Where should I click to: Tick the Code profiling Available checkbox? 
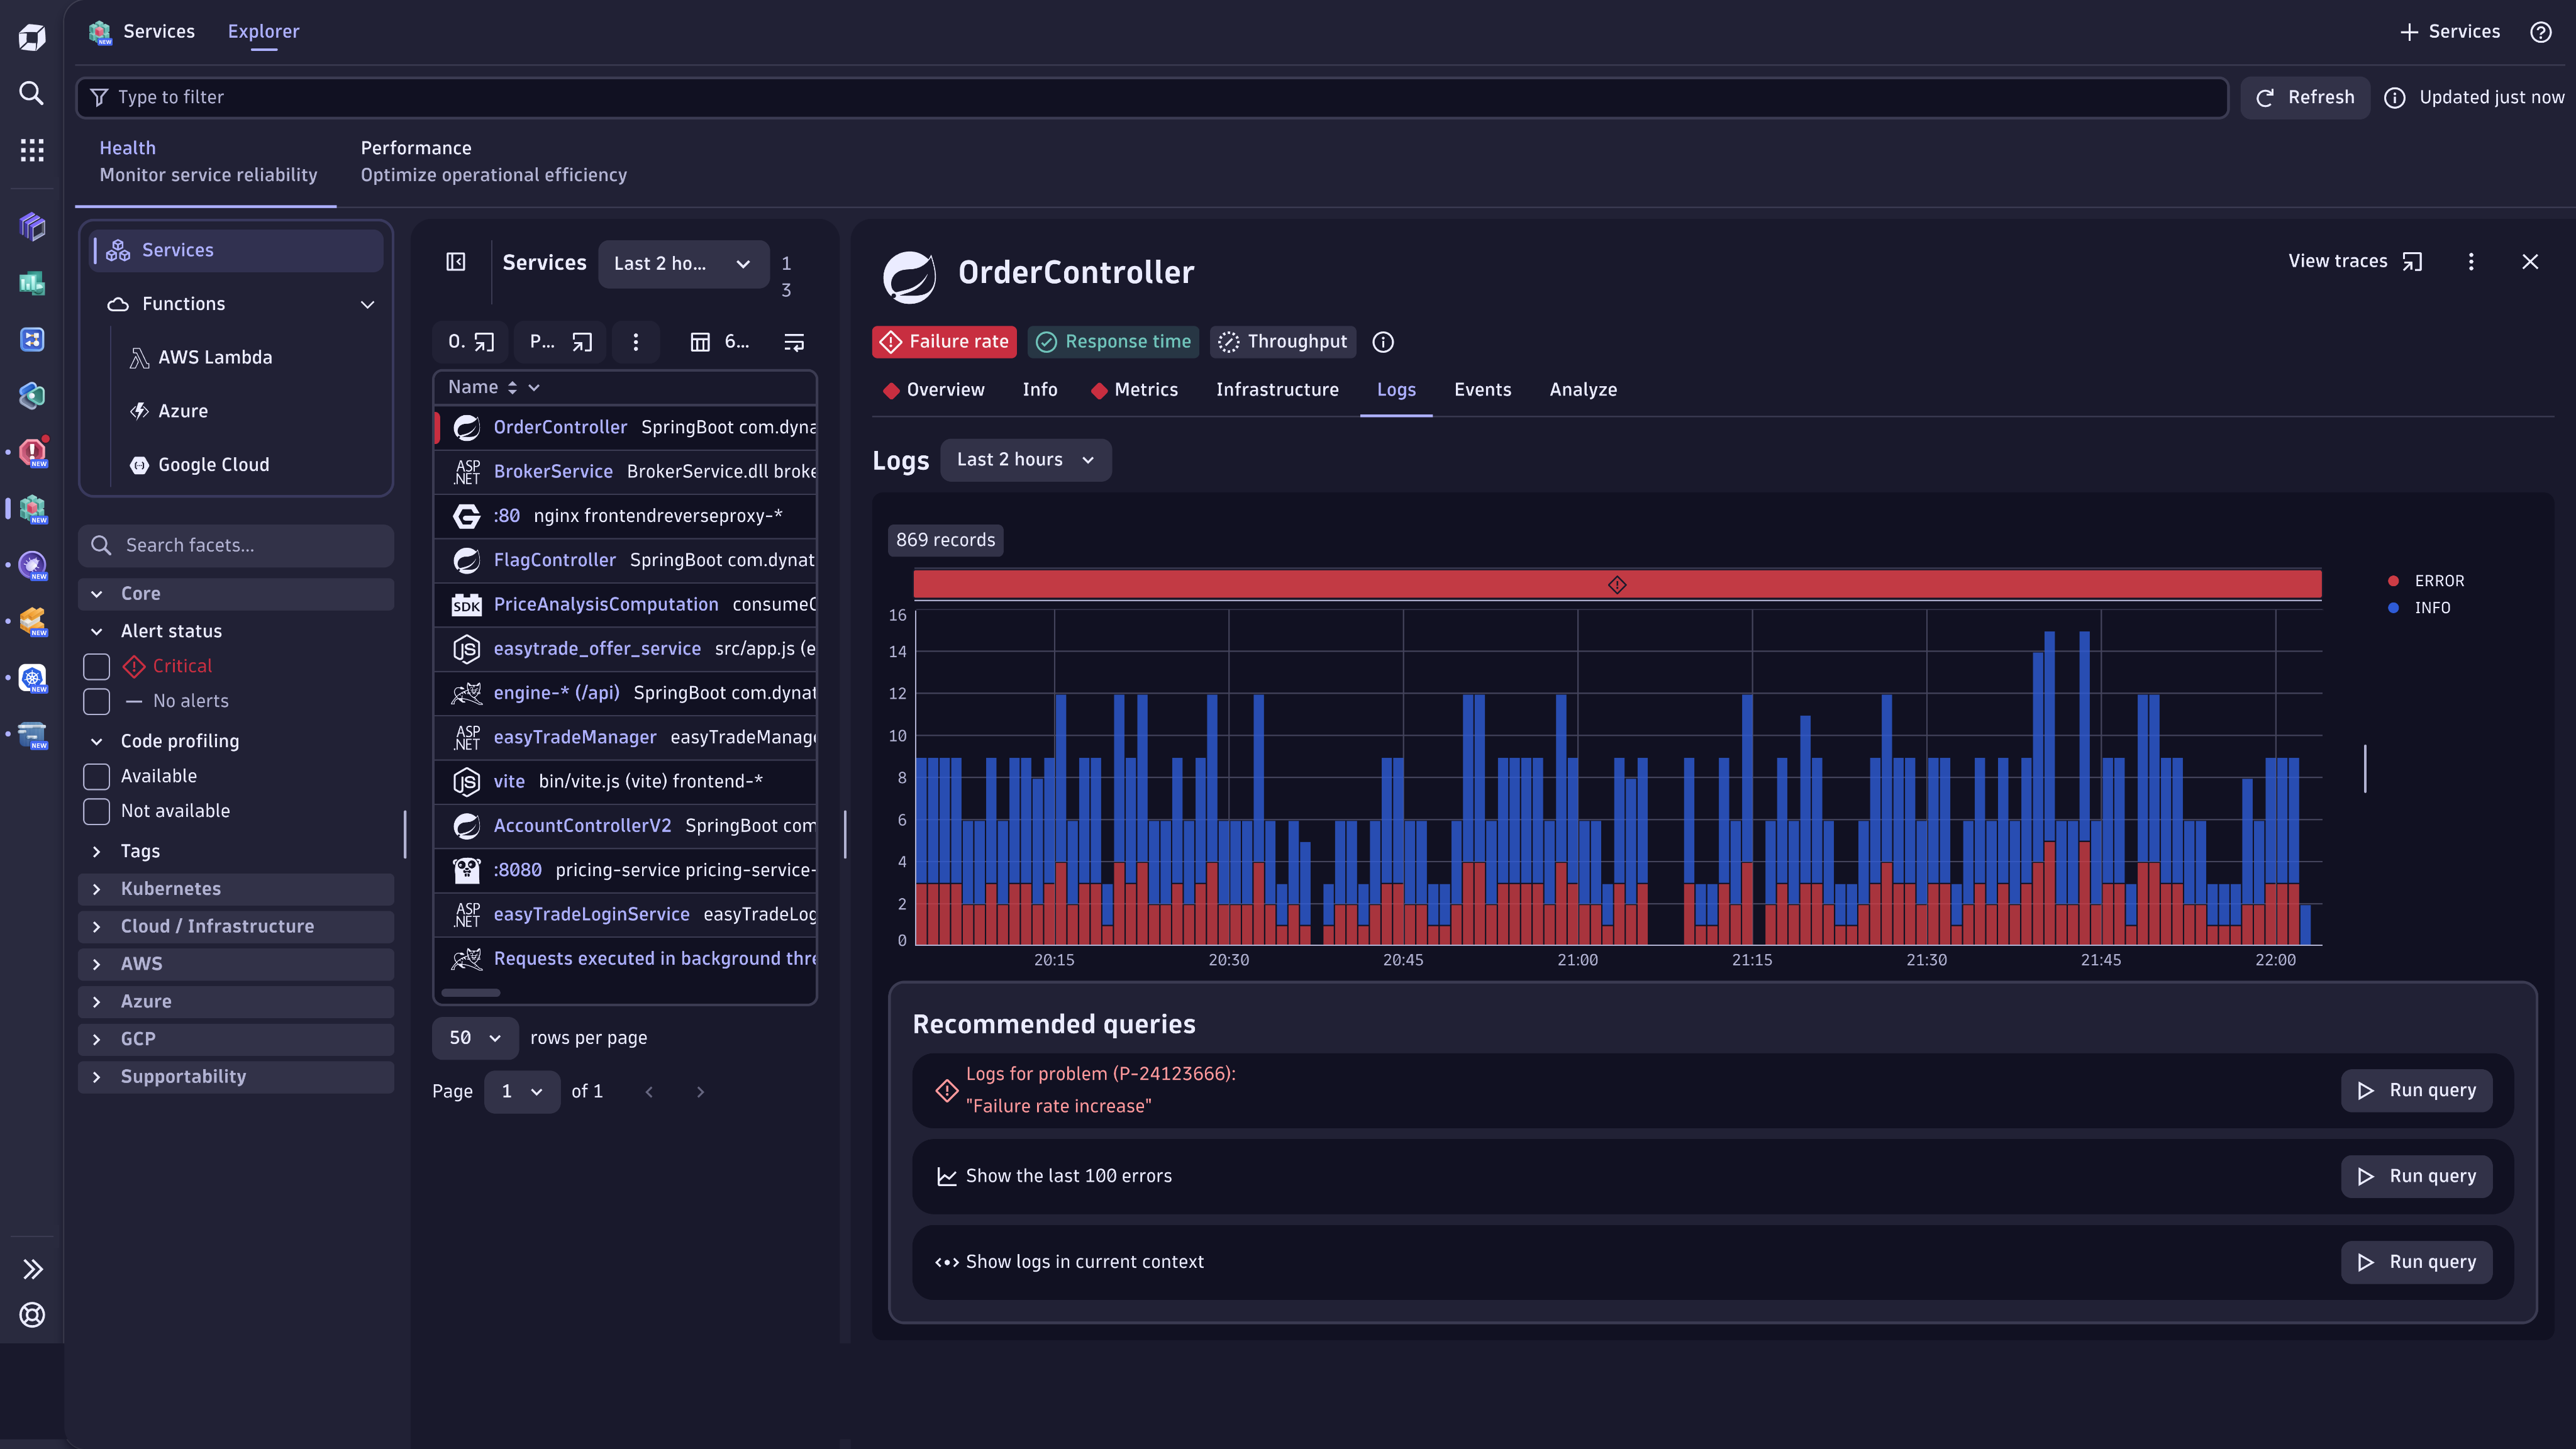(x=97, y=776)
